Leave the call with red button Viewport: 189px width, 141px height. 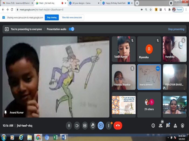coord(118,125)
